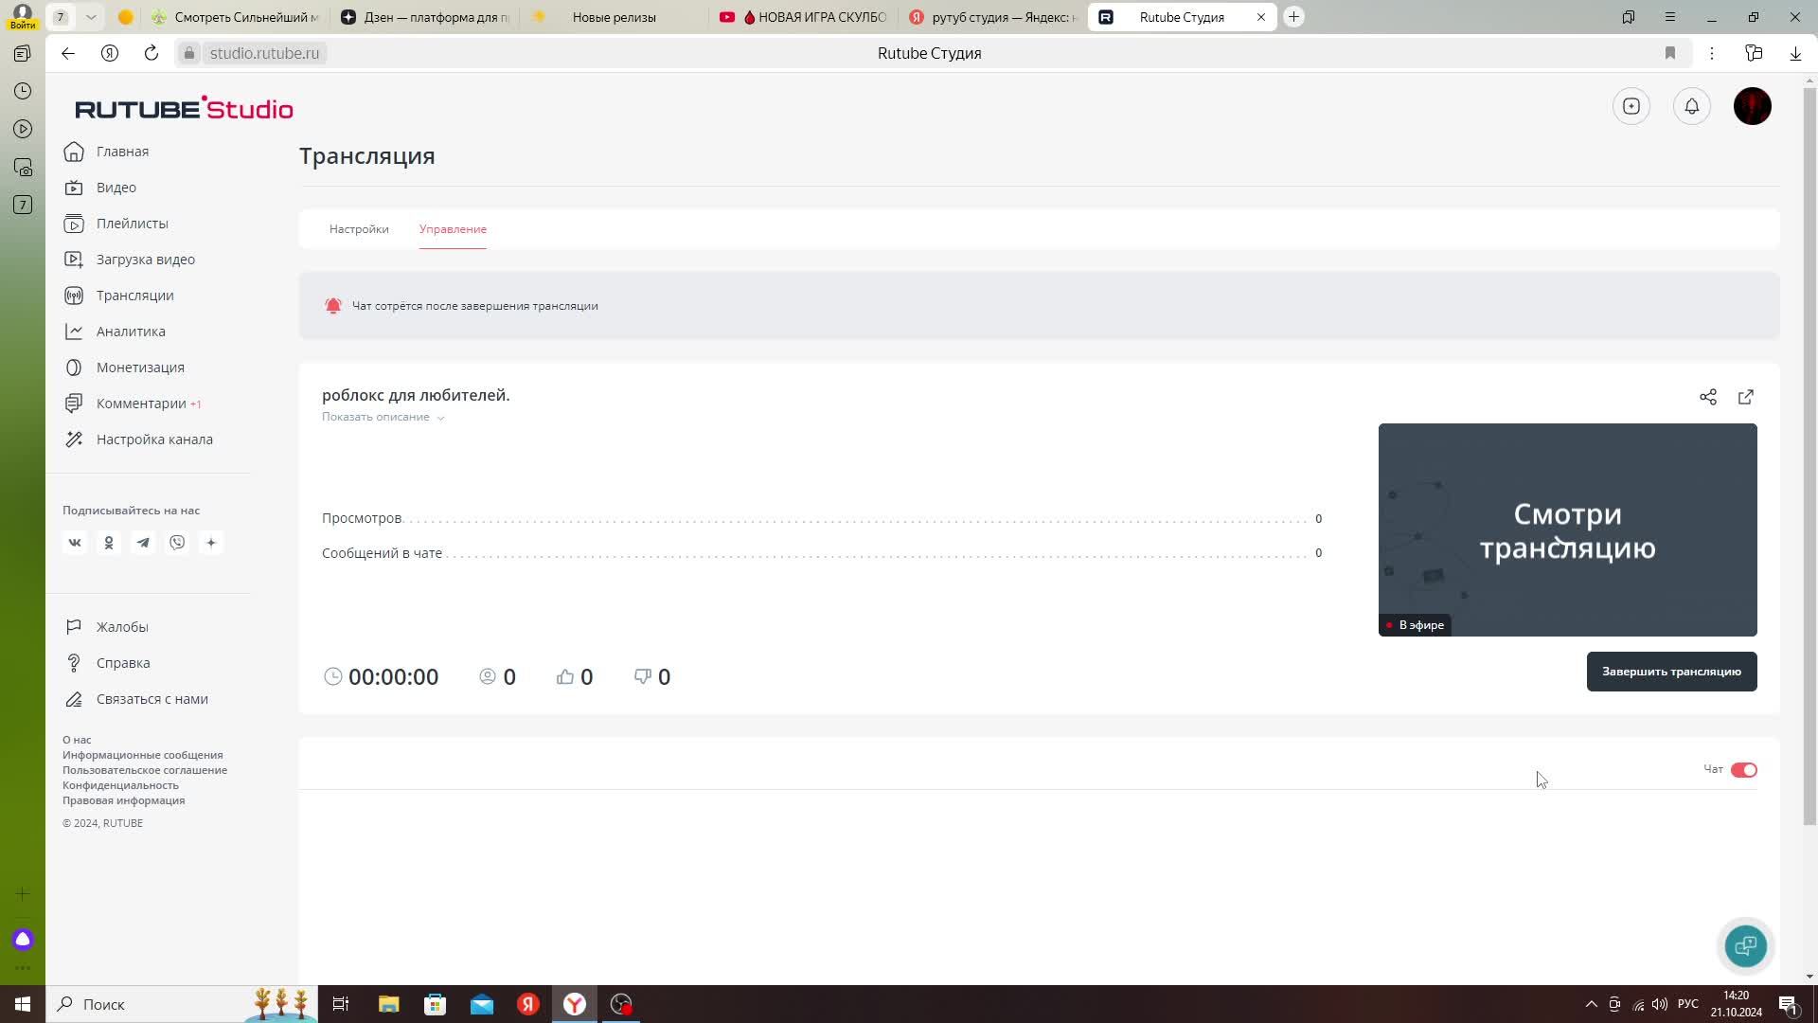The height and width of the screenshot is (1023, 1818).
Task: Switch to НОВАЯ ИГРА СКУЛБО browser tab
Action: (803, 17)
